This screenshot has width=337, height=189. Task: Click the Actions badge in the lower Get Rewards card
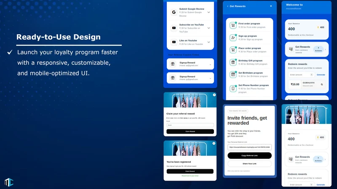(x=318, y=160)
